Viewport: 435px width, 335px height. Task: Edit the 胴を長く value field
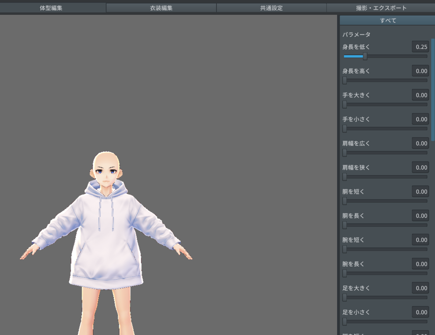420,216
